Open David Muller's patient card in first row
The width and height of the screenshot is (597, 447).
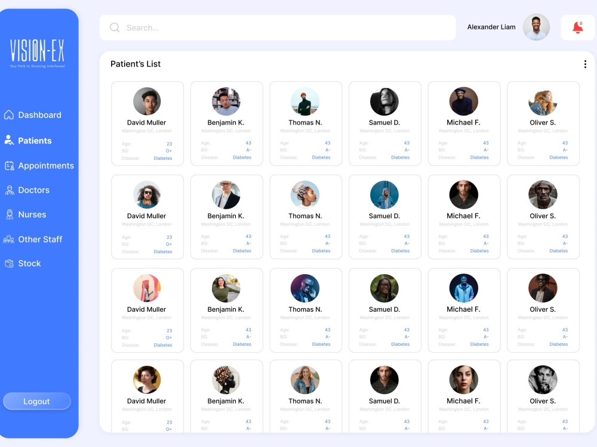147,123
